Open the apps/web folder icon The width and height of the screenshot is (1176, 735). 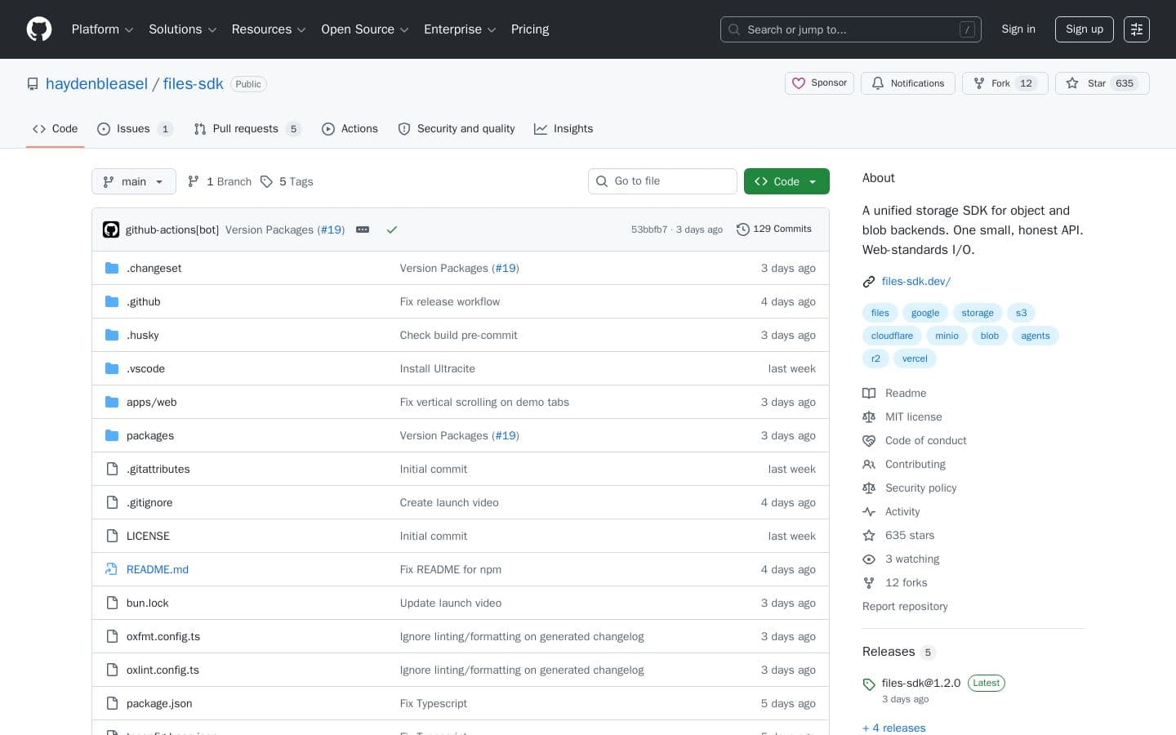pos(112,402)
